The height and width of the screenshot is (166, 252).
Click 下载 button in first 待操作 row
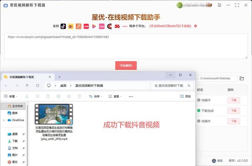[x=234, y=100]
